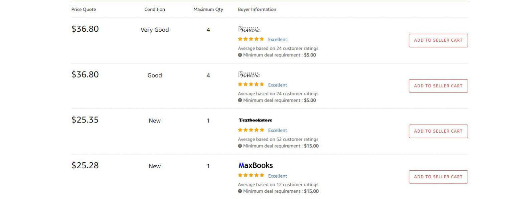Click the Textbook Maniac logo in the first row
Image resolution: width=513 pixels, height=199 pixels.
(x=249, y=29)
